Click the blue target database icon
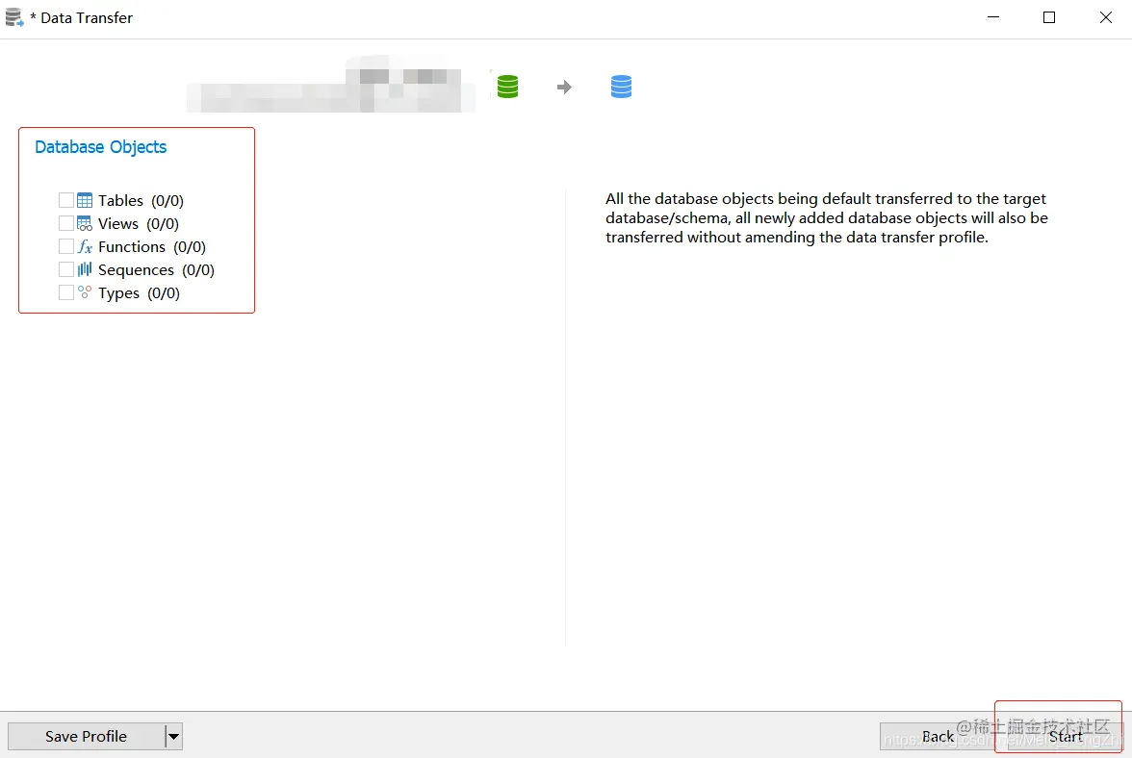Image resolution: width=1132 pixels, height=758 pixels. 621,87
